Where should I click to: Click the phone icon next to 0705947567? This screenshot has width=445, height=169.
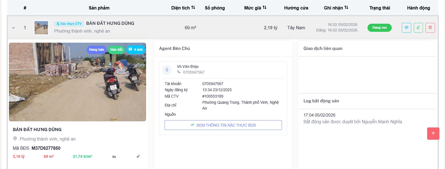click(179, 72)
